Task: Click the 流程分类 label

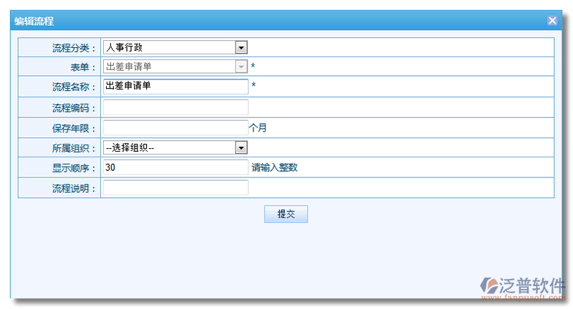Action: point(74,48)
